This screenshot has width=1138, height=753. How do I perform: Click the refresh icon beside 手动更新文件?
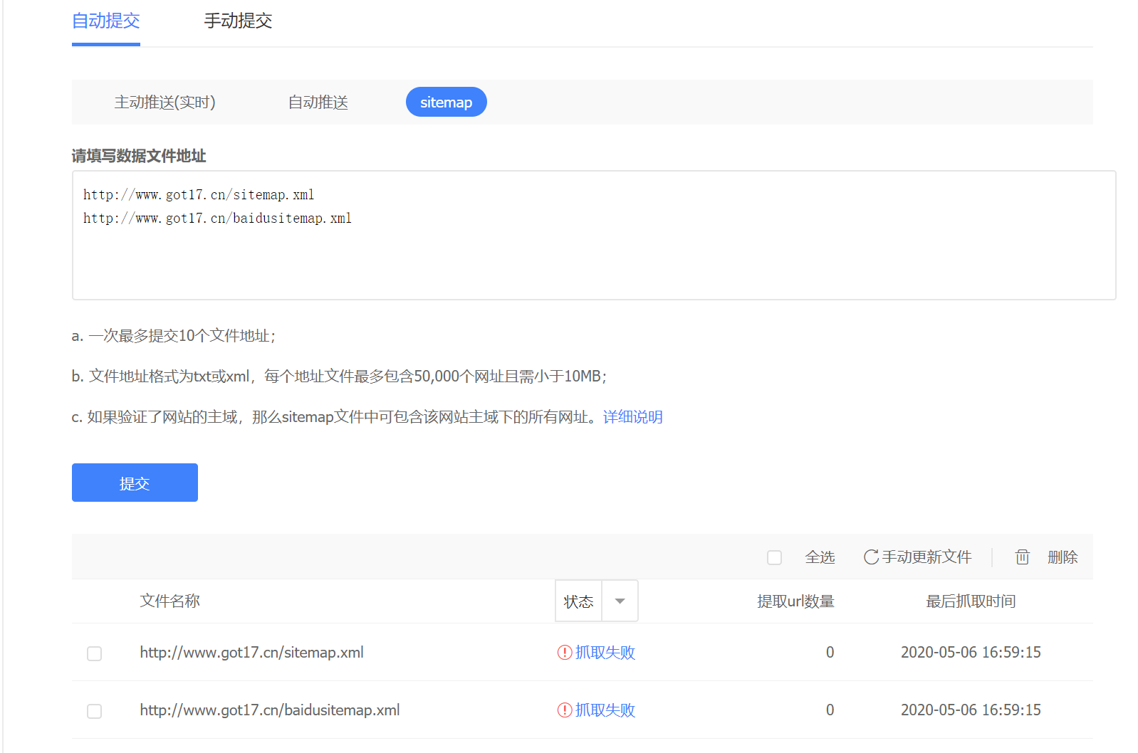point(870,557)
